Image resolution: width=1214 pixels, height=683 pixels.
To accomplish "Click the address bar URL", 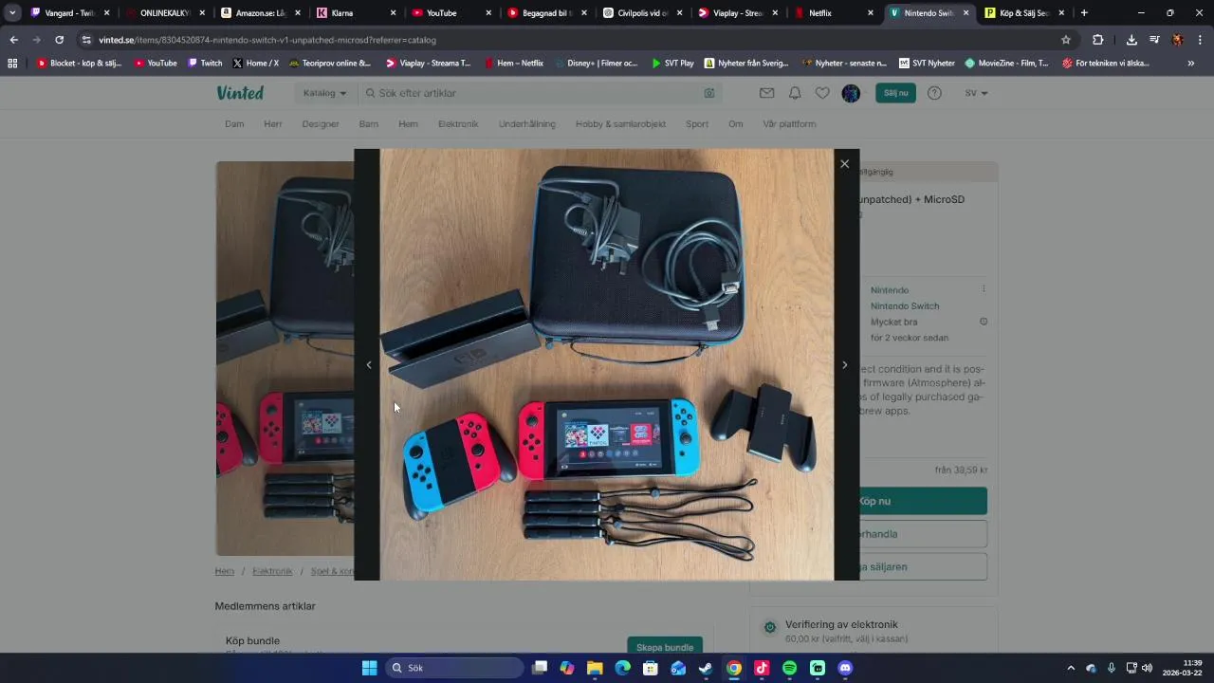I will click(267, 40).
